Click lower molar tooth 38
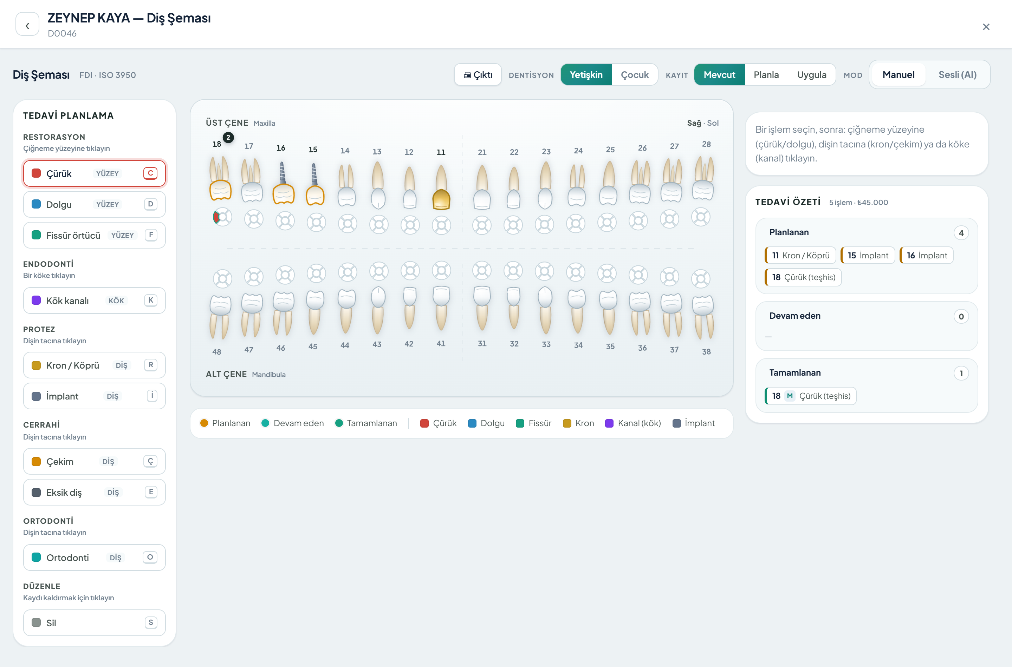Viewport: 1012px width, 667px height. click(x=702, y=317)
